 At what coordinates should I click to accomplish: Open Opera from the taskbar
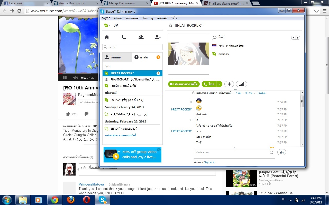pyautogui.click(x=86, y=200)
